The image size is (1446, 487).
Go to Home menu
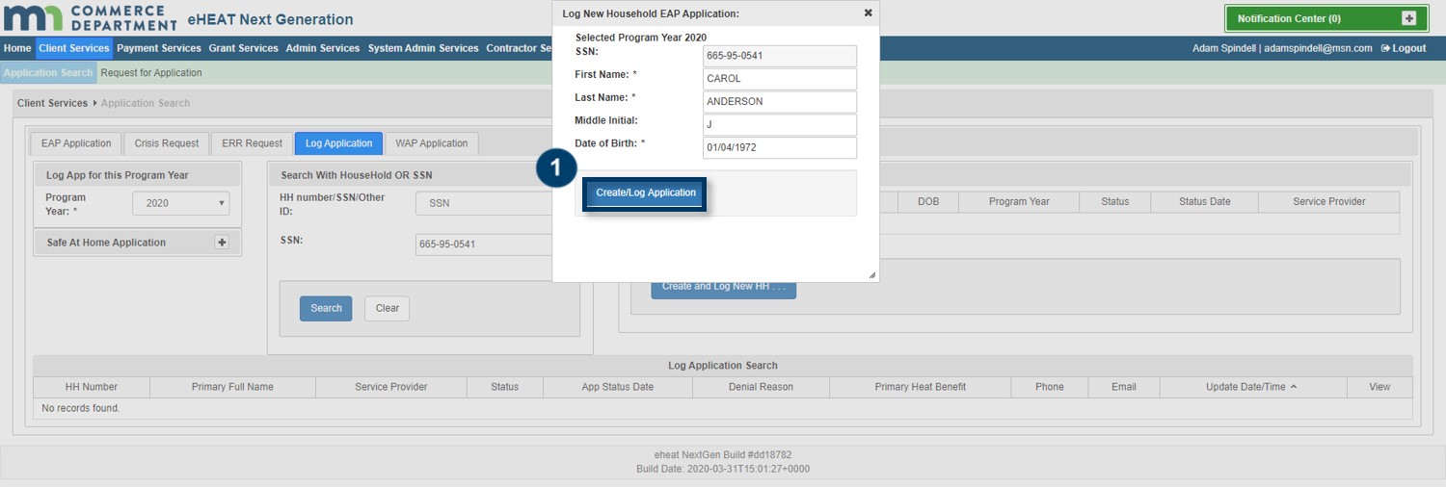17,48
